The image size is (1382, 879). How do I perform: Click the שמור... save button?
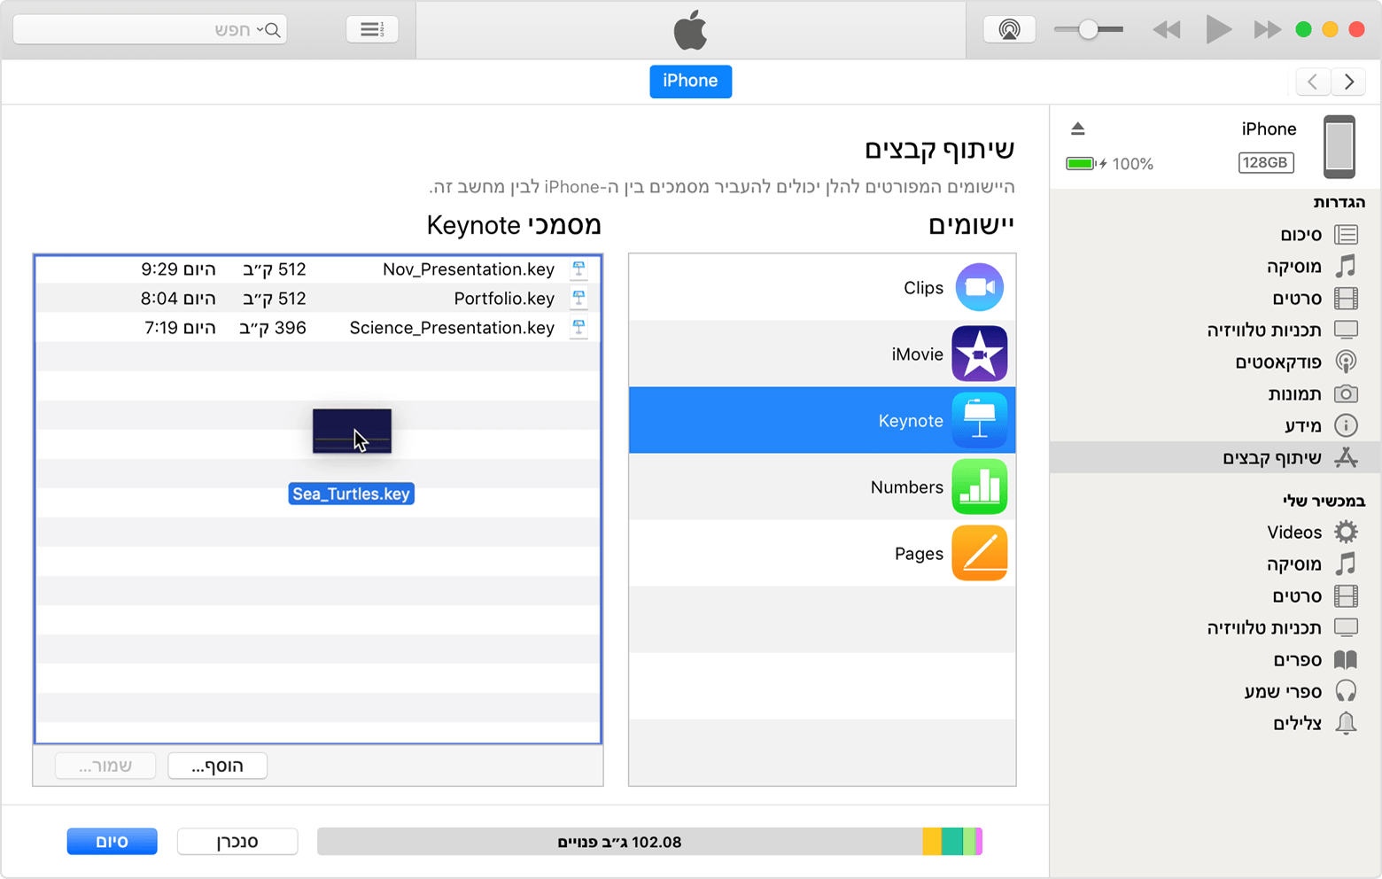pyautogui.click(x=105, y=766)
